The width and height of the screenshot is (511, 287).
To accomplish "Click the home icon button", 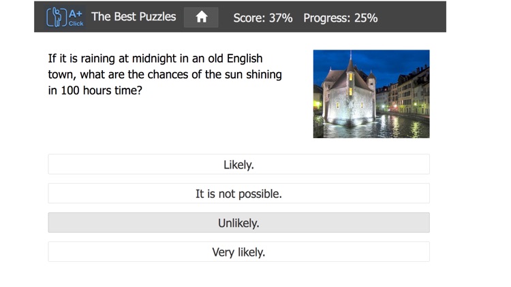I will [x=201, y=18].
